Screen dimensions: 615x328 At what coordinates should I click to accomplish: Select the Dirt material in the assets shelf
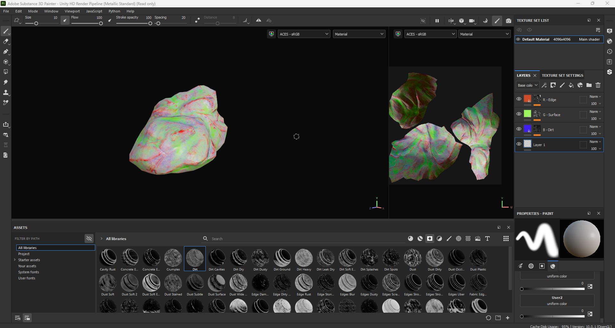click(195, 258)
